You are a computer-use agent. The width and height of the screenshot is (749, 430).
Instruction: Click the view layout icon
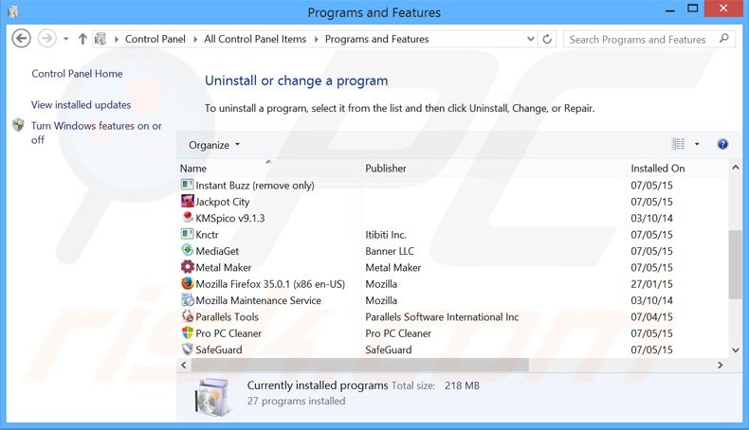pyautogui.click(x=678, y=144)
